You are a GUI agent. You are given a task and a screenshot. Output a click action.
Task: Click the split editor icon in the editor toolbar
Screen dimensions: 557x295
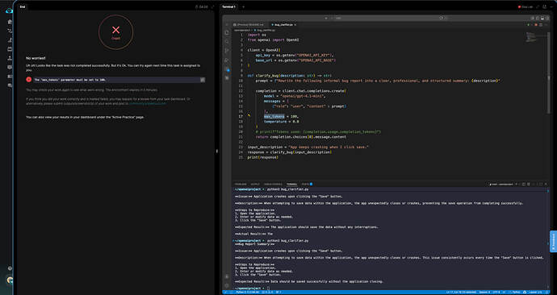click(541, 25)
